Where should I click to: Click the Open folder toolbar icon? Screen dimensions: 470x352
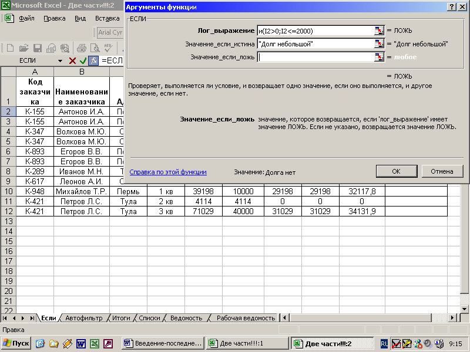coord(23,48)
